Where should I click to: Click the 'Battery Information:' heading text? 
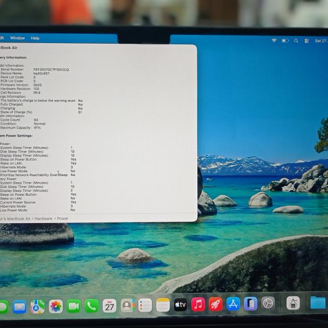point(14,57)
